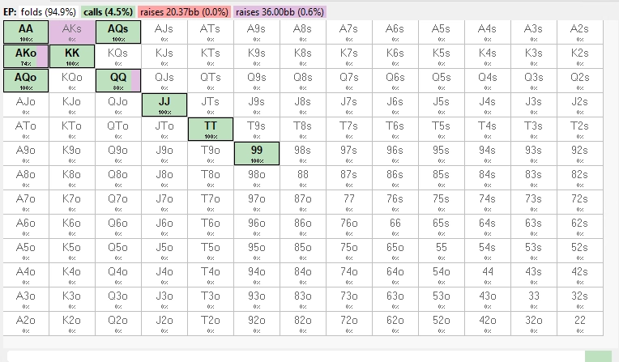This screenshot has width=619, height=362.
Task: Click the raises 20.37bb red legend
Action: point(184,11)
